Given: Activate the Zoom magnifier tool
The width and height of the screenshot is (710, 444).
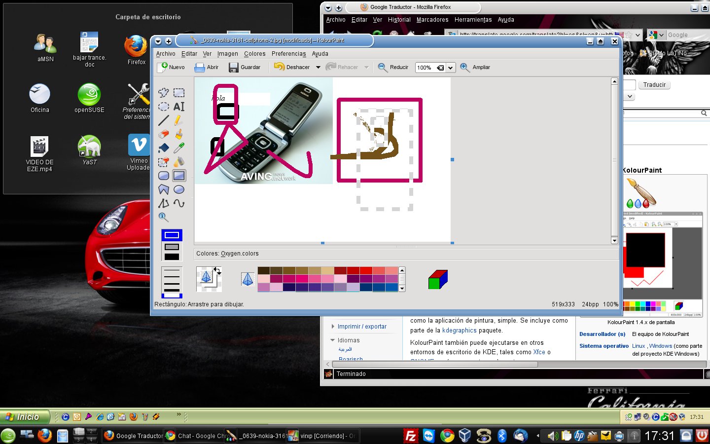Looking at the screenshot, I should [x=163, y=217].
